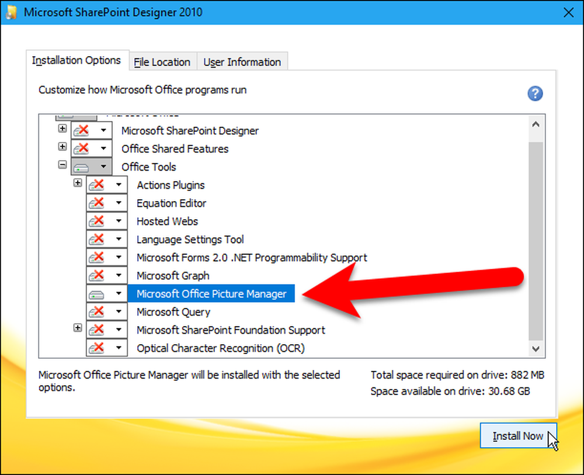The image size is (584, 475).
Task: Click Optical Character Recognition not-available icon
Action: (96, 348)
